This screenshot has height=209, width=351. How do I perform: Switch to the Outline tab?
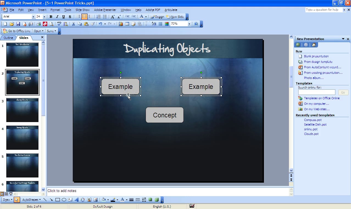coord(8,38)
